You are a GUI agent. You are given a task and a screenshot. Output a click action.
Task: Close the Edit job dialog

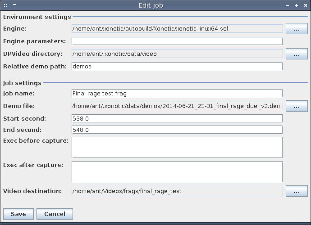(x=305, y=5)
